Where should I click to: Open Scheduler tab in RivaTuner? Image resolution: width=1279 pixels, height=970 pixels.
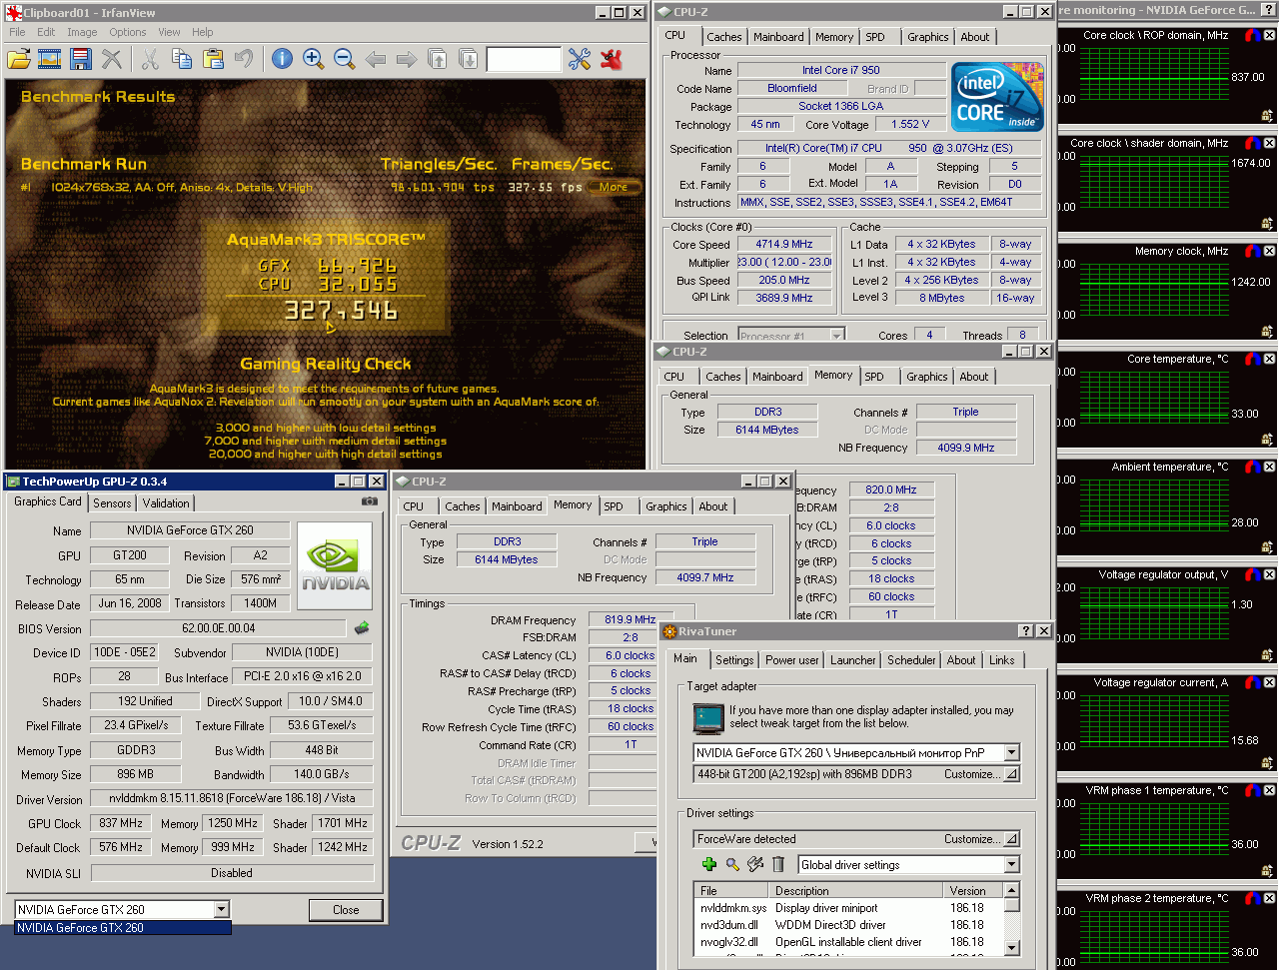[911, 660]
